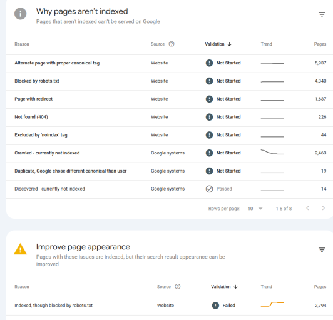
Task: Go to next page of rows
Action: [323, 208]
